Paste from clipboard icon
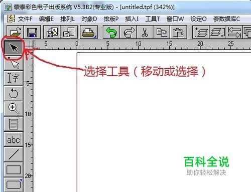This screenshot has height=192, width=251. pyautogui.click(x=178, y=32)
